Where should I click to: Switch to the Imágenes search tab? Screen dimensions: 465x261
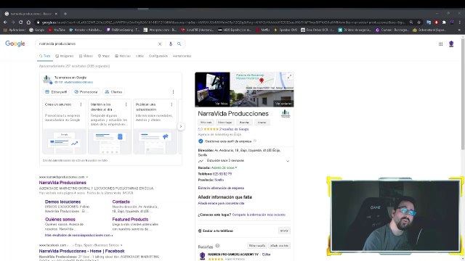point(65,56)
